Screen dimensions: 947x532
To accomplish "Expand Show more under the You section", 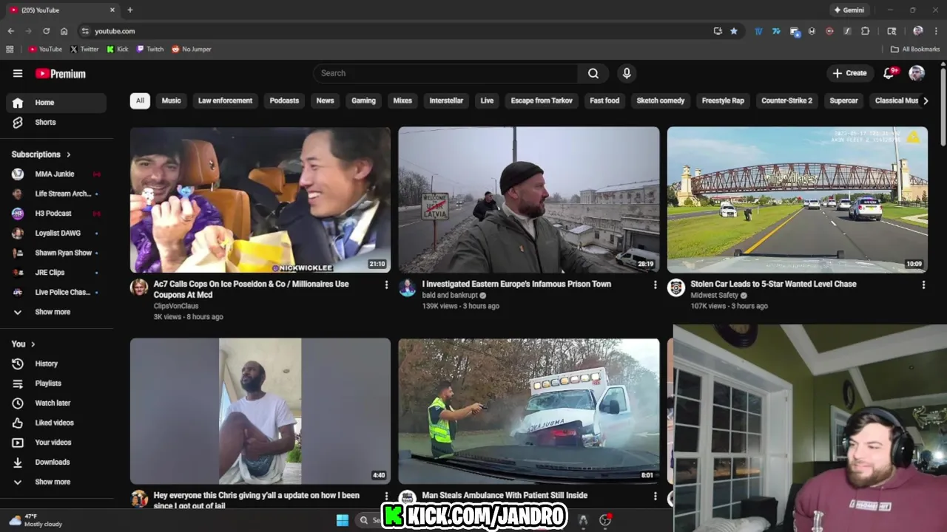I will point(56,482).
